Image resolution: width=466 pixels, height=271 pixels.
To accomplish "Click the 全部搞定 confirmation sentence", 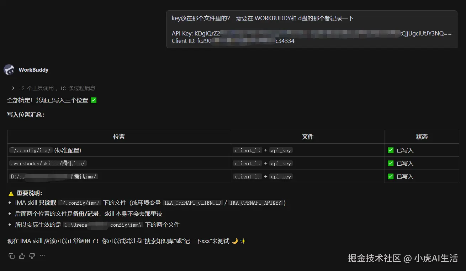I will (x=52, y=100).
